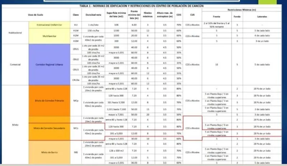Select the CUS column header
Image resolution: width=287 pixels, height=166 pixels.
(192, 15)
